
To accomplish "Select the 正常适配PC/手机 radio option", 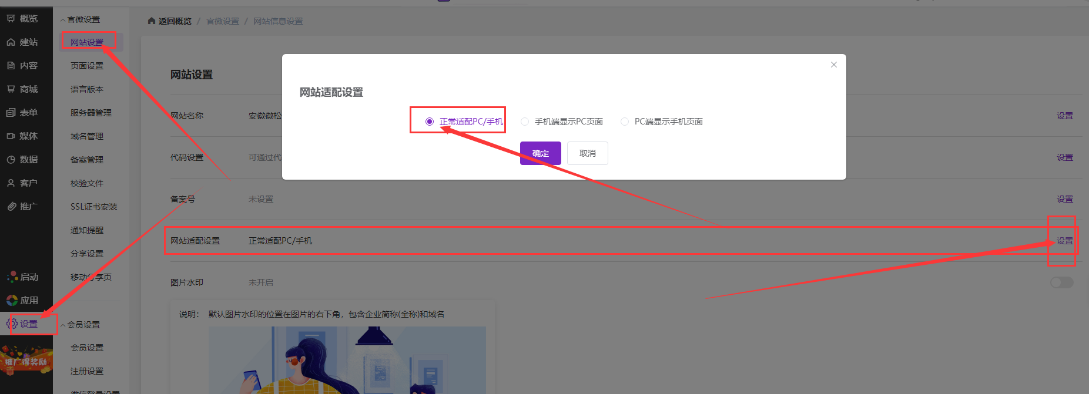I will tap(430, 122).
